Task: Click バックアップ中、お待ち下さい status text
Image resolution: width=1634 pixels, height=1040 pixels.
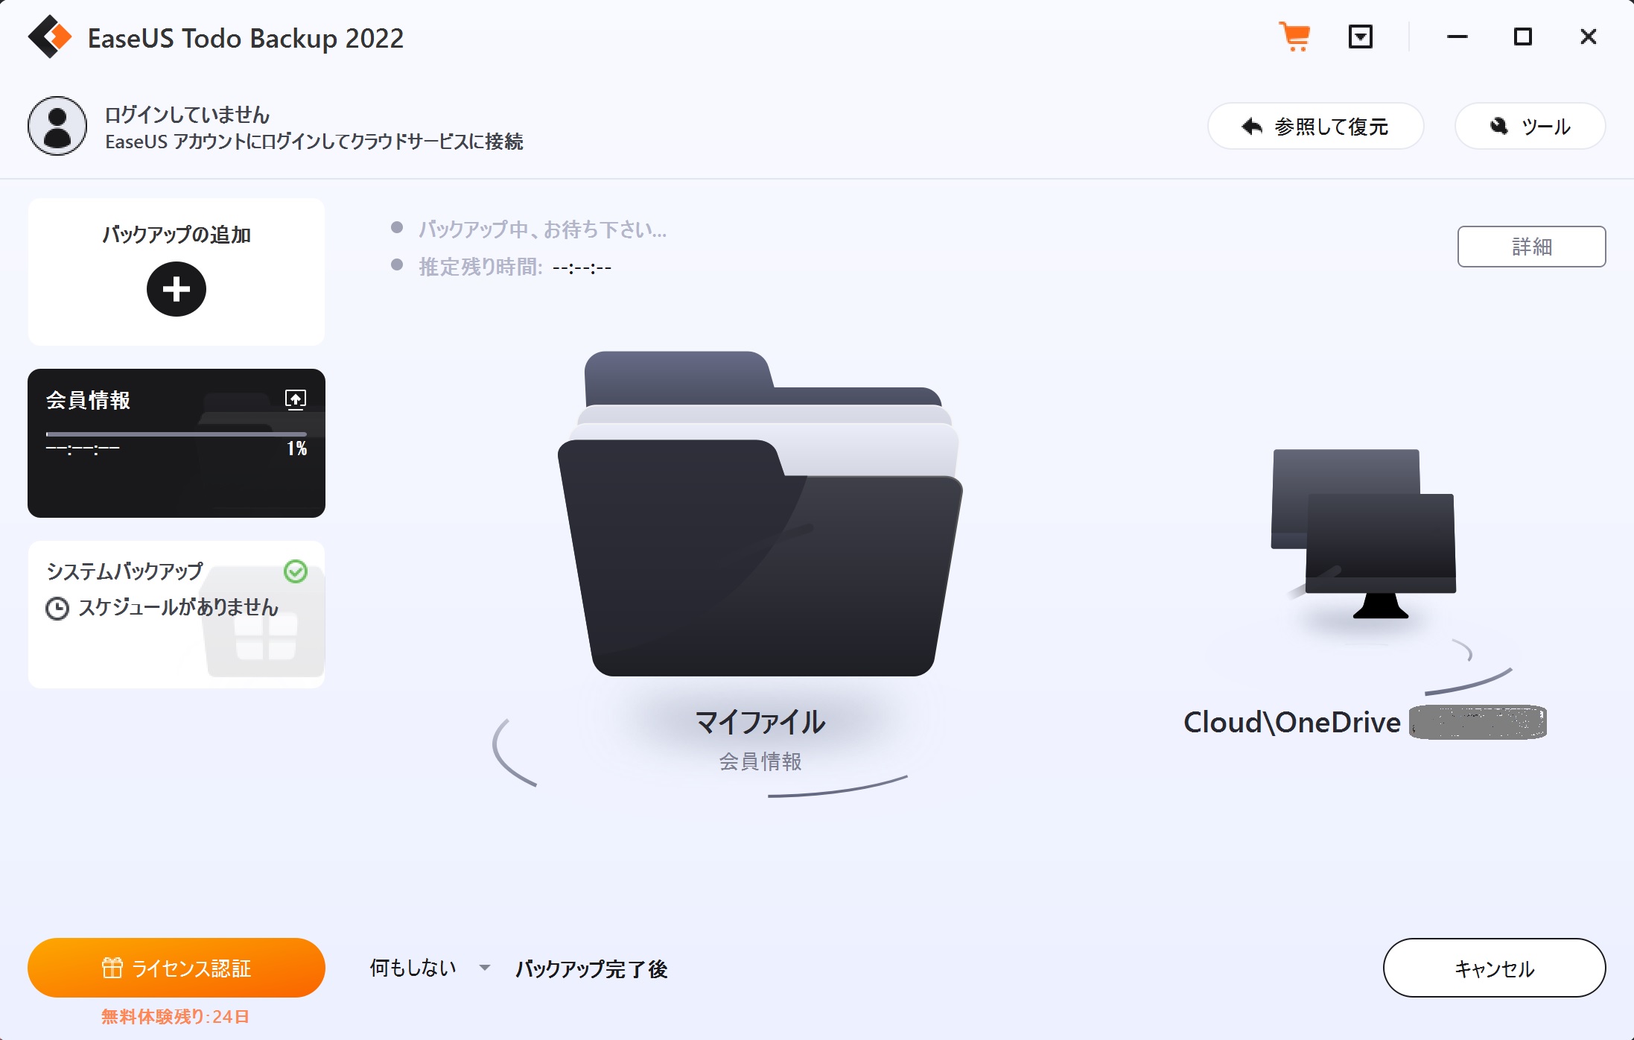Action: pos(542,229)
